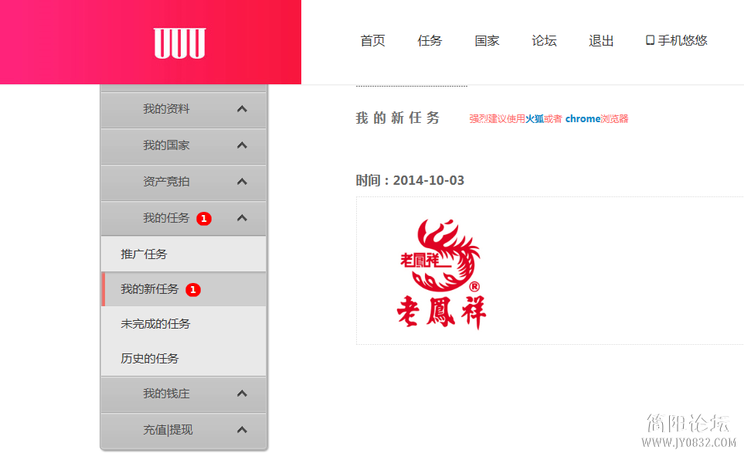This screenshot has height=457, width=744.
Task: Click the date text 时间：2014-10-03
Action: pyautogui.click(x=410, y=180)
